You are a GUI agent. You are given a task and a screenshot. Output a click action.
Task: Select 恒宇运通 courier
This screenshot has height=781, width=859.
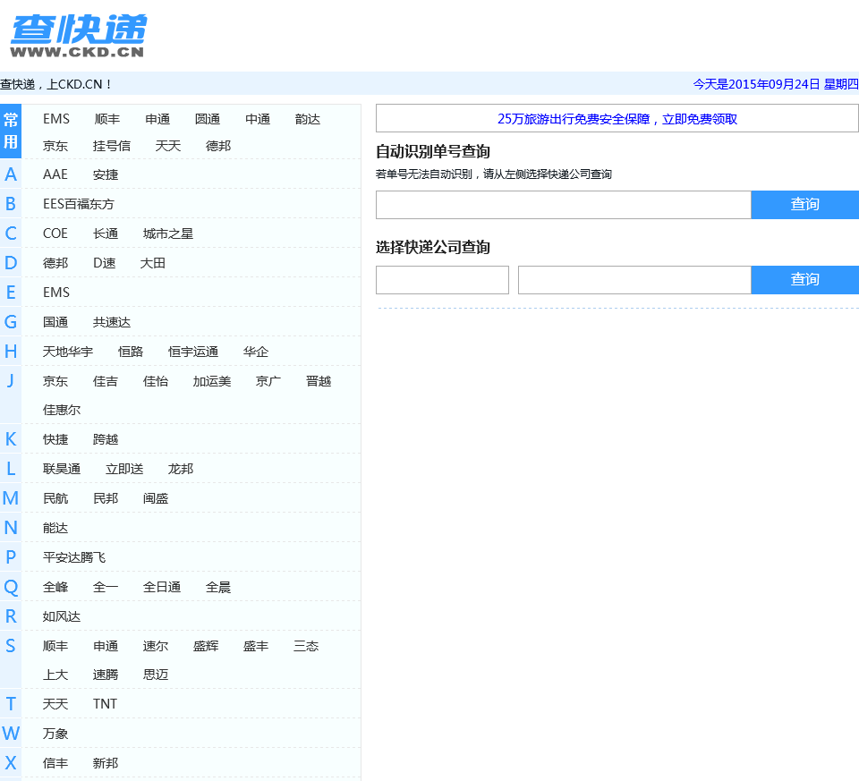193,352
